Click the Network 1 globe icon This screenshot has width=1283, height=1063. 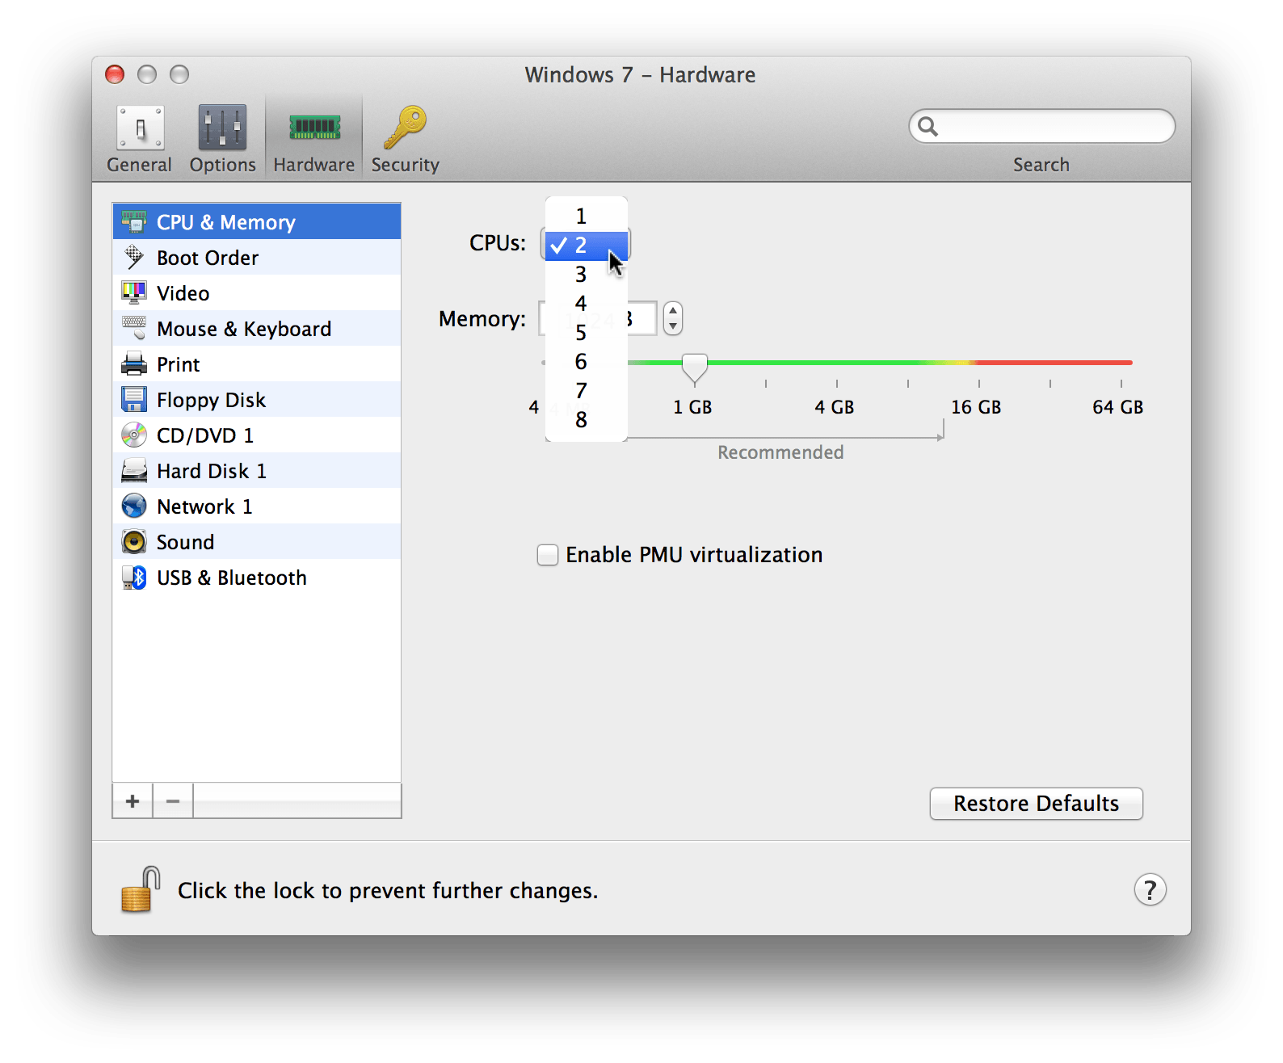click(134, 506)
